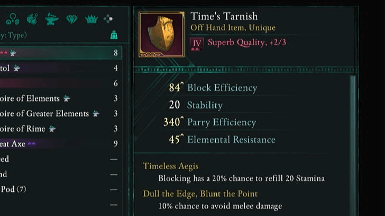
Task: Click the weight column icon
Action: [114, 35]
